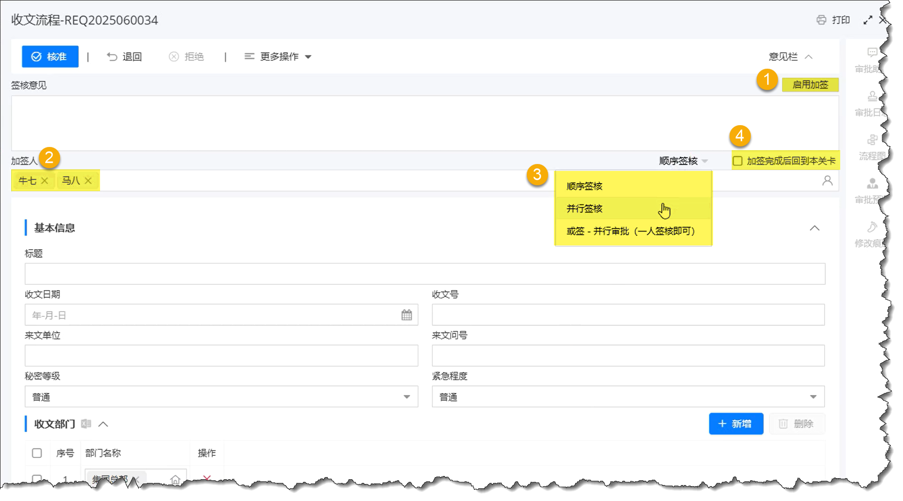Select 并行签核 from the dropdown list

click(585, 209)
